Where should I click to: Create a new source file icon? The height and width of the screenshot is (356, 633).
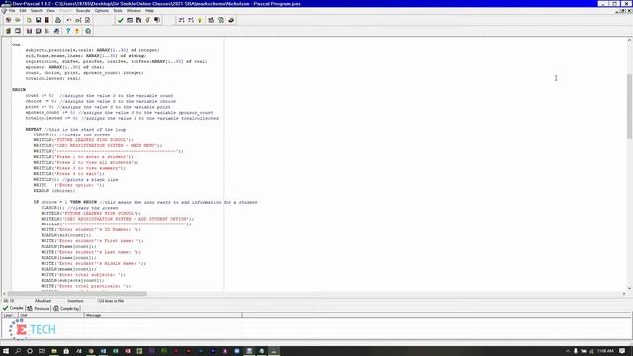pyautogui.click(x=29, y=20)
